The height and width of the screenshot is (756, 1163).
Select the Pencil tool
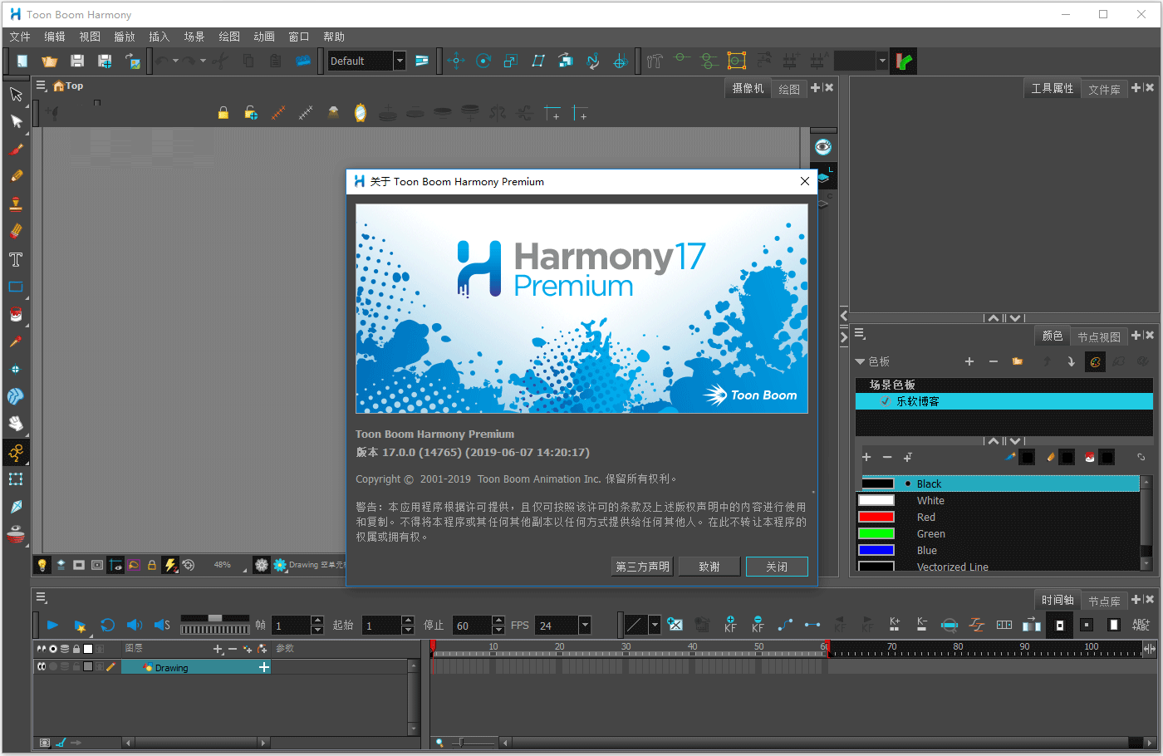tap(16, 176)
